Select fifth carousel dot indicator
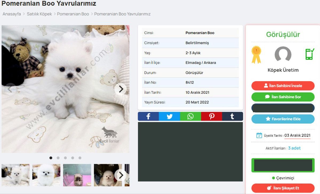Screen dimensions: 320x194 pos(80,158)
